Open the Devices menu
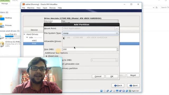 tap(53, 8)
